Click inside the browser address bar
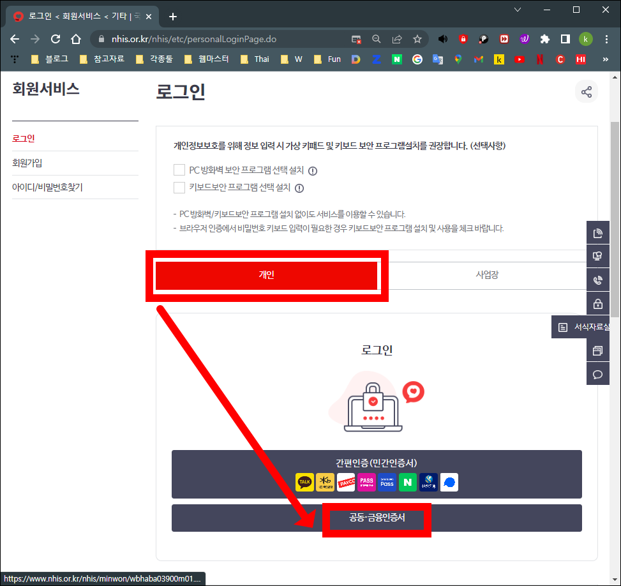The width and height of the screenshot is (621, 586). tap(191, 38)
